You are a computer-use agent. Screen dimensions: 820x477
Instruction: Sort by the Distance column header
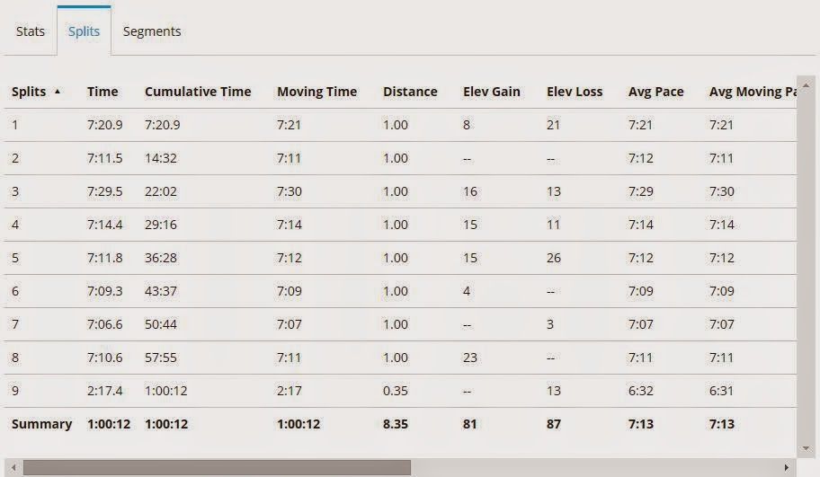pyautogui.click(x=410, y=92)
